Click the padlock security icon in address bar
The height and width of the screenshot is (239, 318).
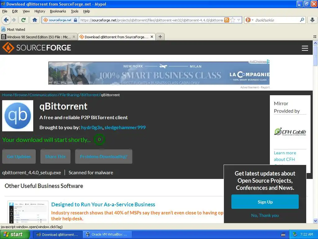(75, 20)
